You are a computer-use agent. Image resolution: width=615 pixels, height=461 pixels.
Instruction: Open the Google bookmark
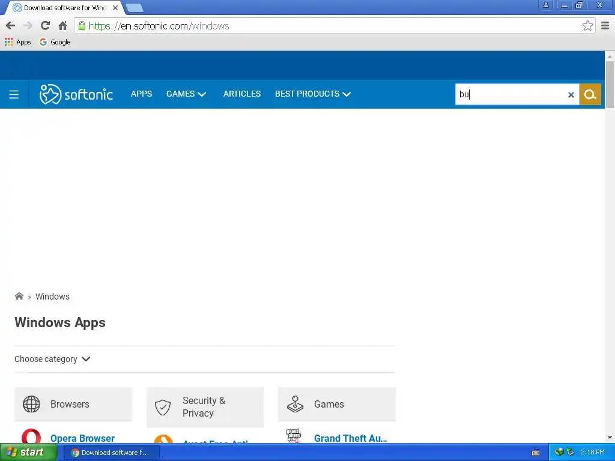click(x=55, y=42)
